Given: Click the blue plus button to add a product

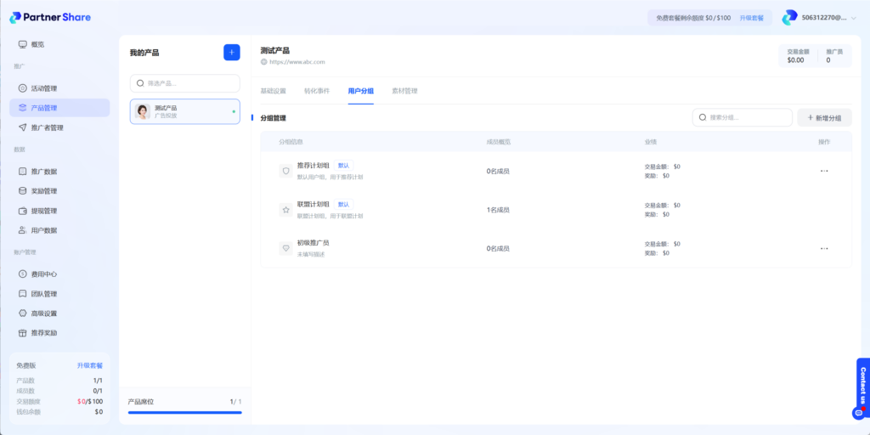Looking at the screenshot, I should click(x=231, y=53).
